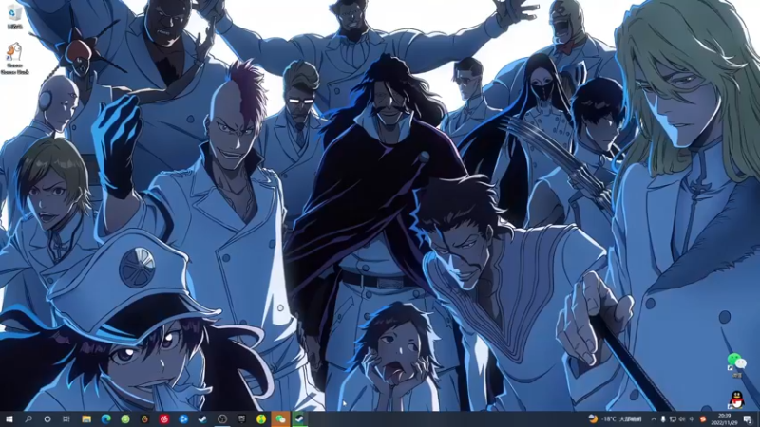Open QQ penguin desktop shortcut
The width and height of the screenshot is (760, 427).
pyautogui.click(x=737, y=399)
